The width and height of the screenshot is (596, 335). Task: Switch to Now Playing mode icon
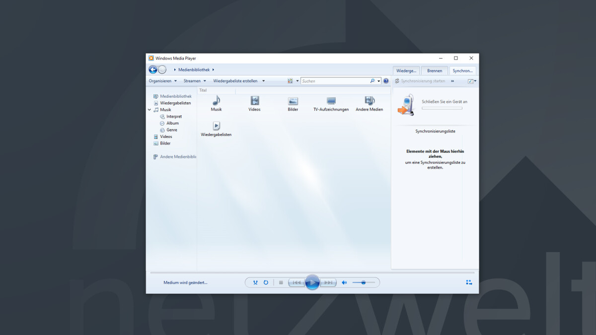pos(469,282)
